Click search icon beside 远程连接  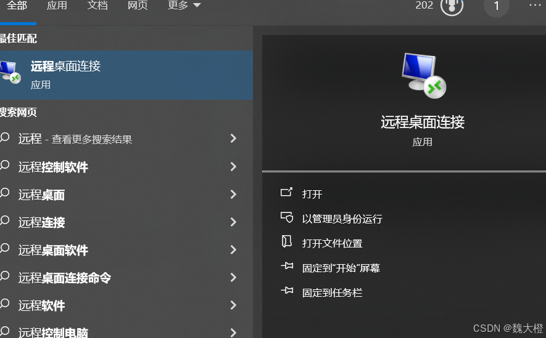[4, 220]
